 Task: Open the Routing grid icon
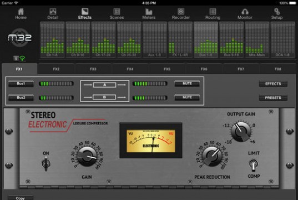[x=213, y=12]
